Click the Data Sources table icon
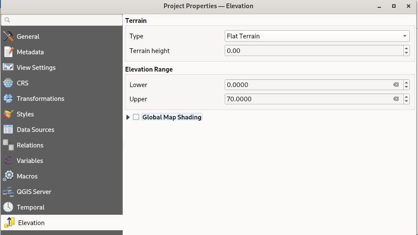 (8, 130)
